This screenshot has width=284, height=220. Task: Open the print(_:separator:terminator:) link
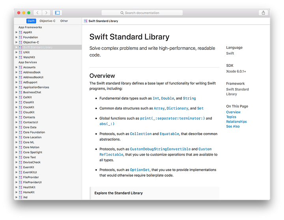(172, 118)
